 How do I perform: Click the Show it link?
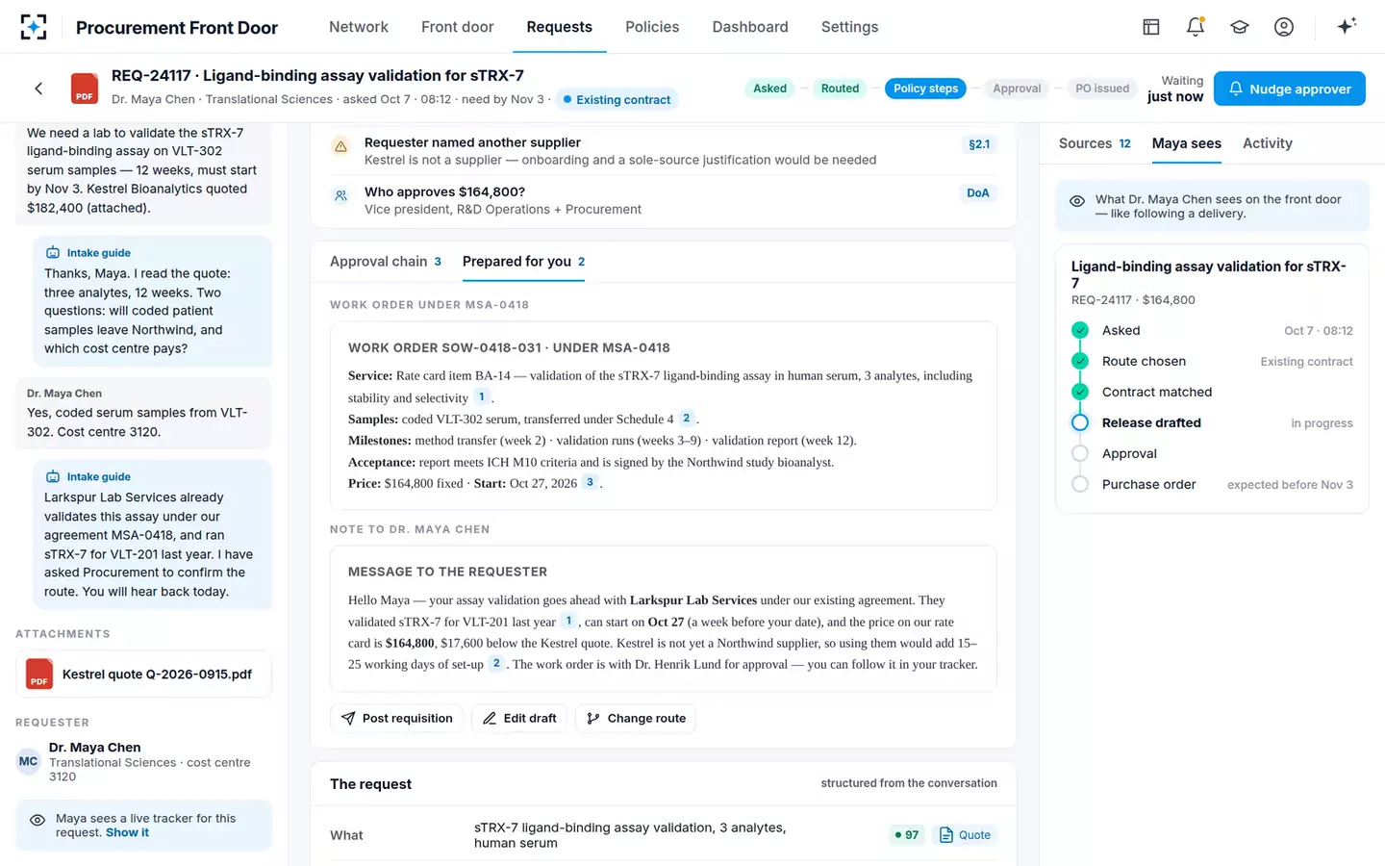click(127, 833)
